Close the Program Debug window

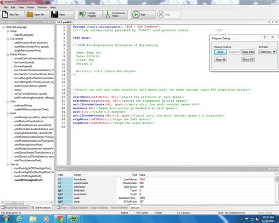pos(273,37)
